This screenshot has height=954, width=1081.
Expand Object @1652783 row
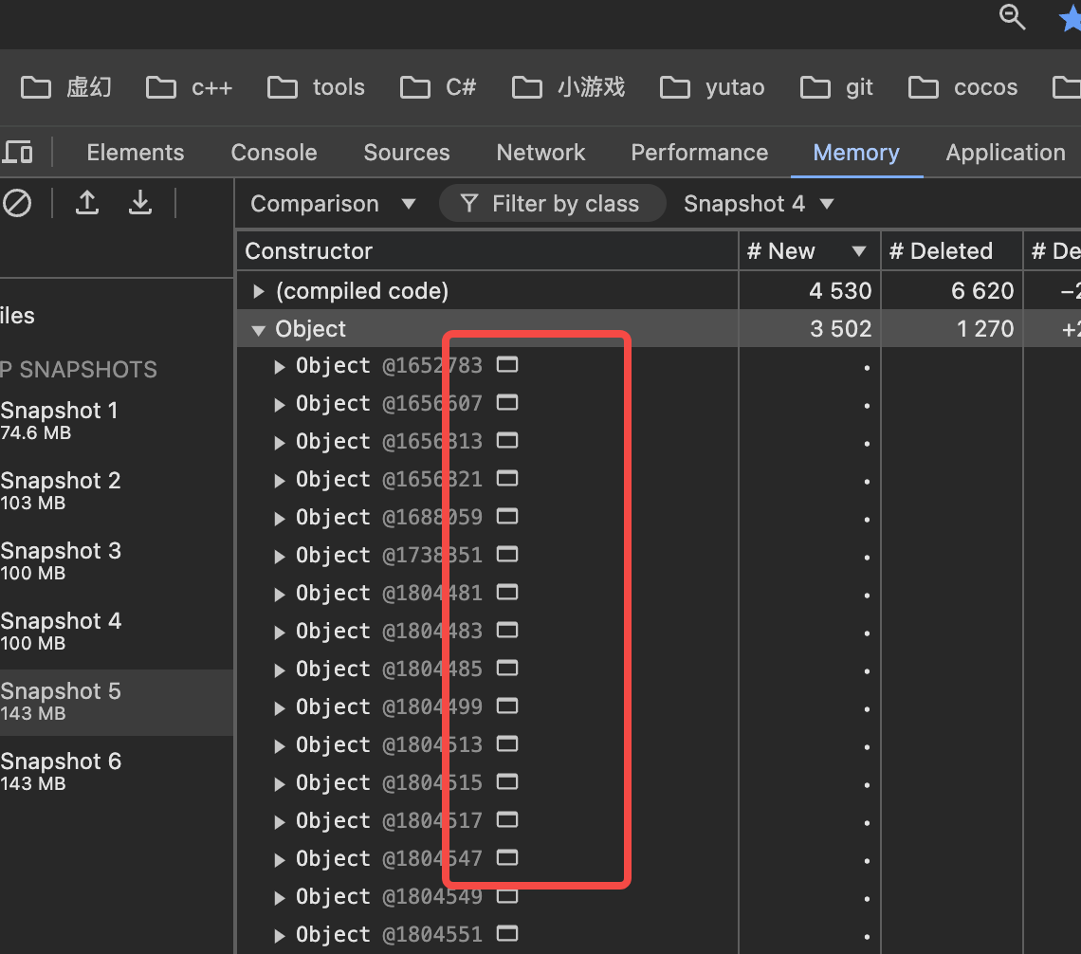point(279,367)
